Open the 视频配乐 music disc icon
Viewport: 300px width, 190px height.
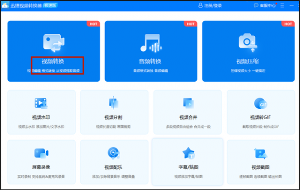coord(113,153)
